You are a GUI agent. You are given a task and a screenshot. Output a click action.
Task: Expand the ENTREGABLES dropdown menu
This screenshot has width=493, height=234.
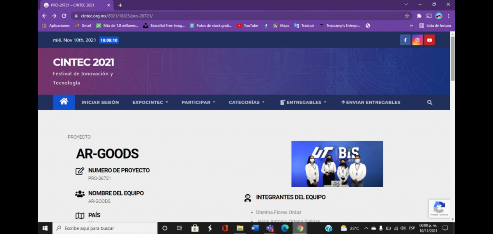303,102
